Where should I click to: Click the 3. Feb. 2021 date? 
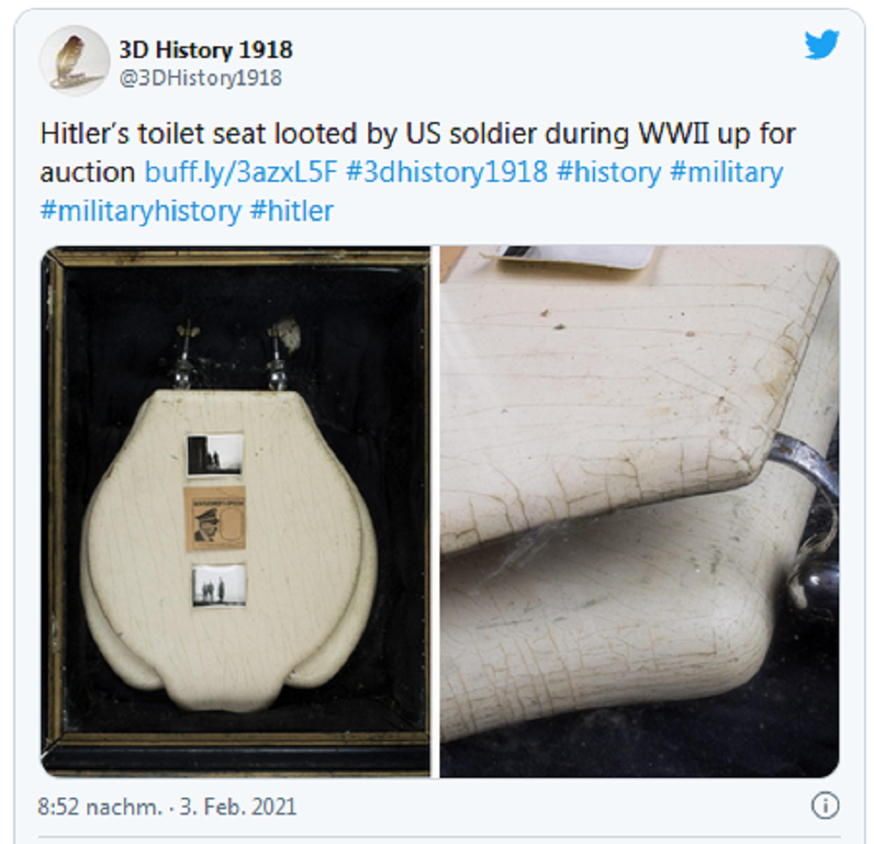click(238, 807)
